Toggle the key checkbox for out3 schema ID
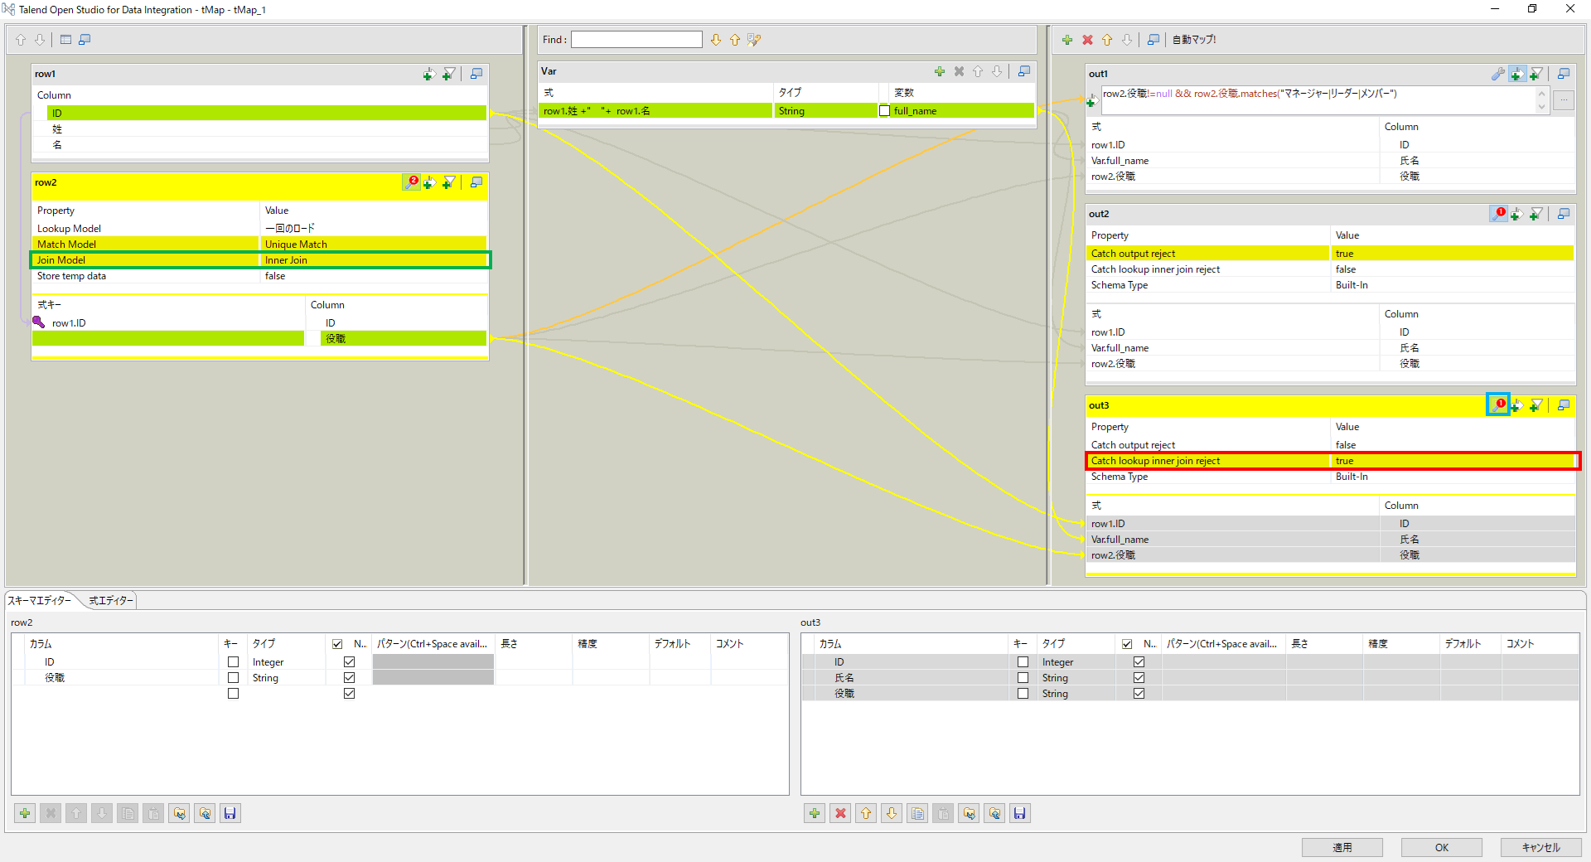The image size is (1591, 862). (1023, 662)
